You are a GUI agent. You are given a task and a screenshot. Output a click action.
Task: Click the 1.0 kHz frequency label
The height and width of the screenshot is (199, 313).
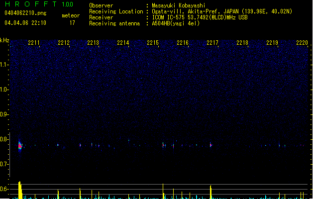(4, 90)
